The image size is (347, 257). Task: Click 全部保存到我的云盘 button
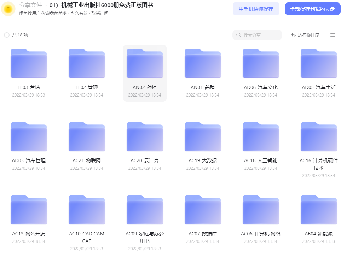(312, 9)
